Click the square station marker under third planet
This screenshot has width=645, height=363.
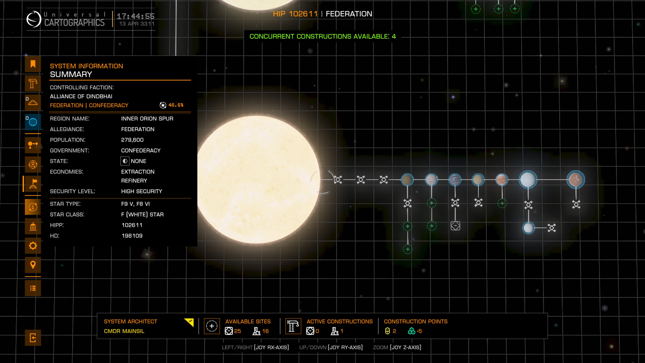[x=455, y=226]
